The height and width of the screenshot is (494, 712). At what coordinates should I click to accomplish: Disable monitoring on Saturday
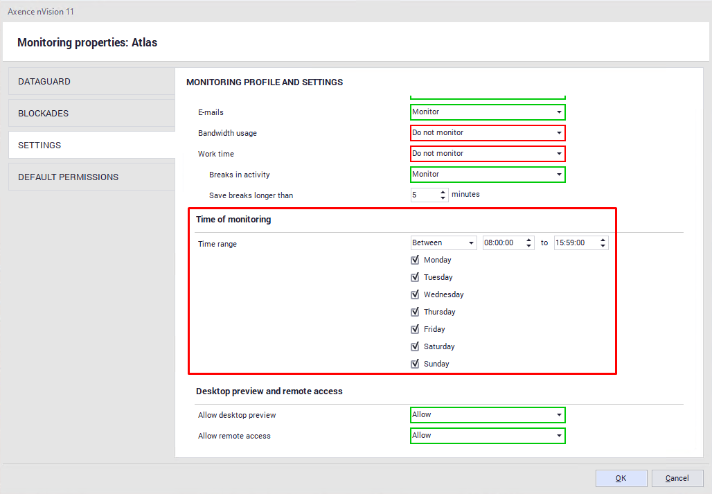[416, 346]
